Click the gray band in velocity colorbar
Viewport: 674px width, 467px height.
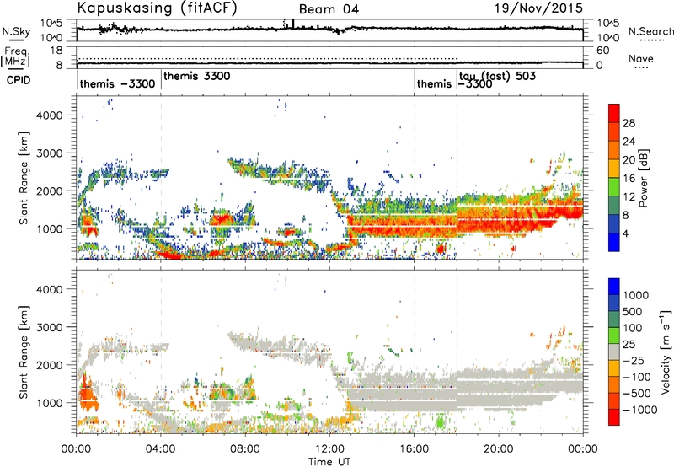[x=614, y=352]
